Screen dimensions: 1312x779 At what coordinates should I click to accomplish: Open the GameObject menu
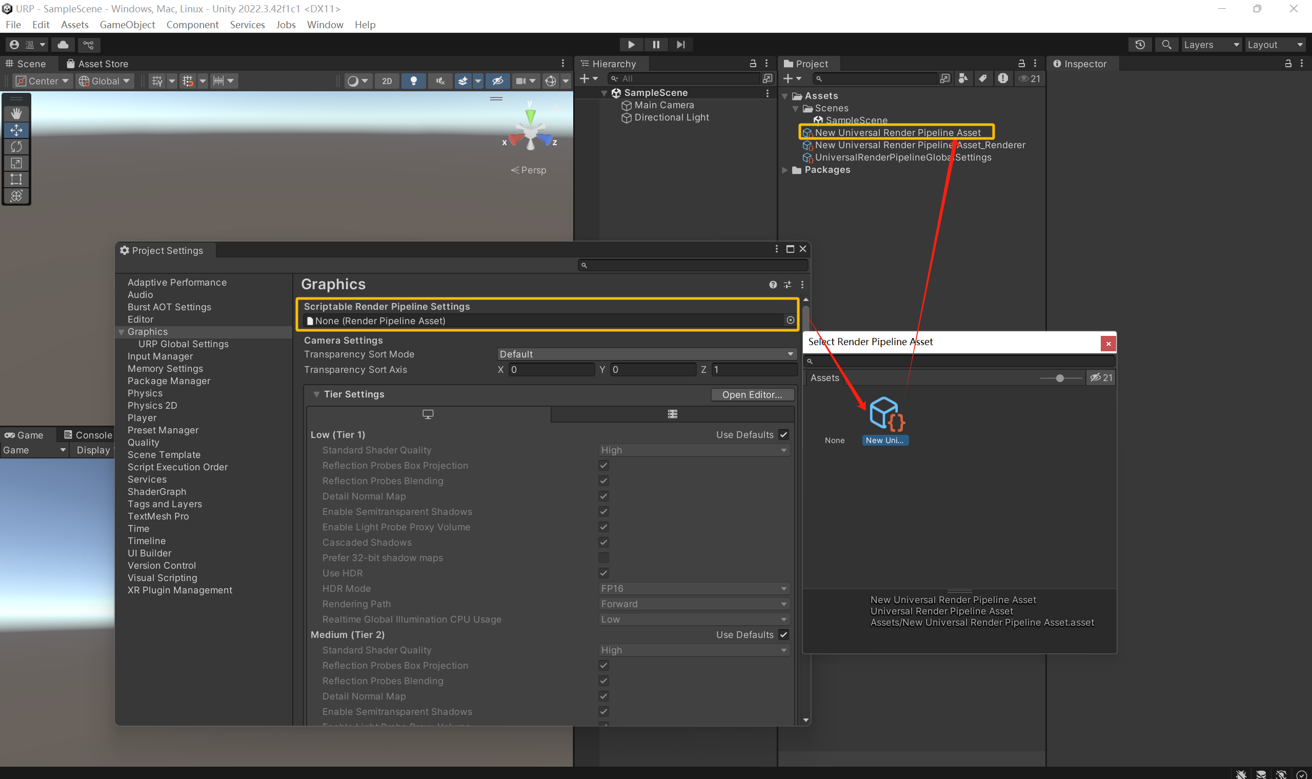[x=127, y=25]
